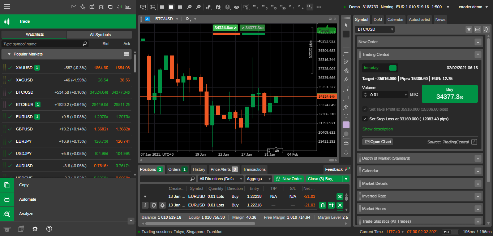Click the purple color swatch in drawing toolbar

pyautogui.click(x=346, y=125)
